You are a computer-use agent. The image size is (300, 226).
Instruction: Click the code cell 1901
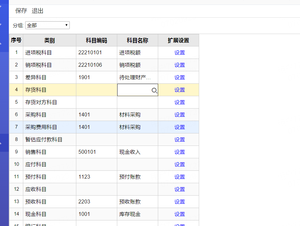(97, 78)
